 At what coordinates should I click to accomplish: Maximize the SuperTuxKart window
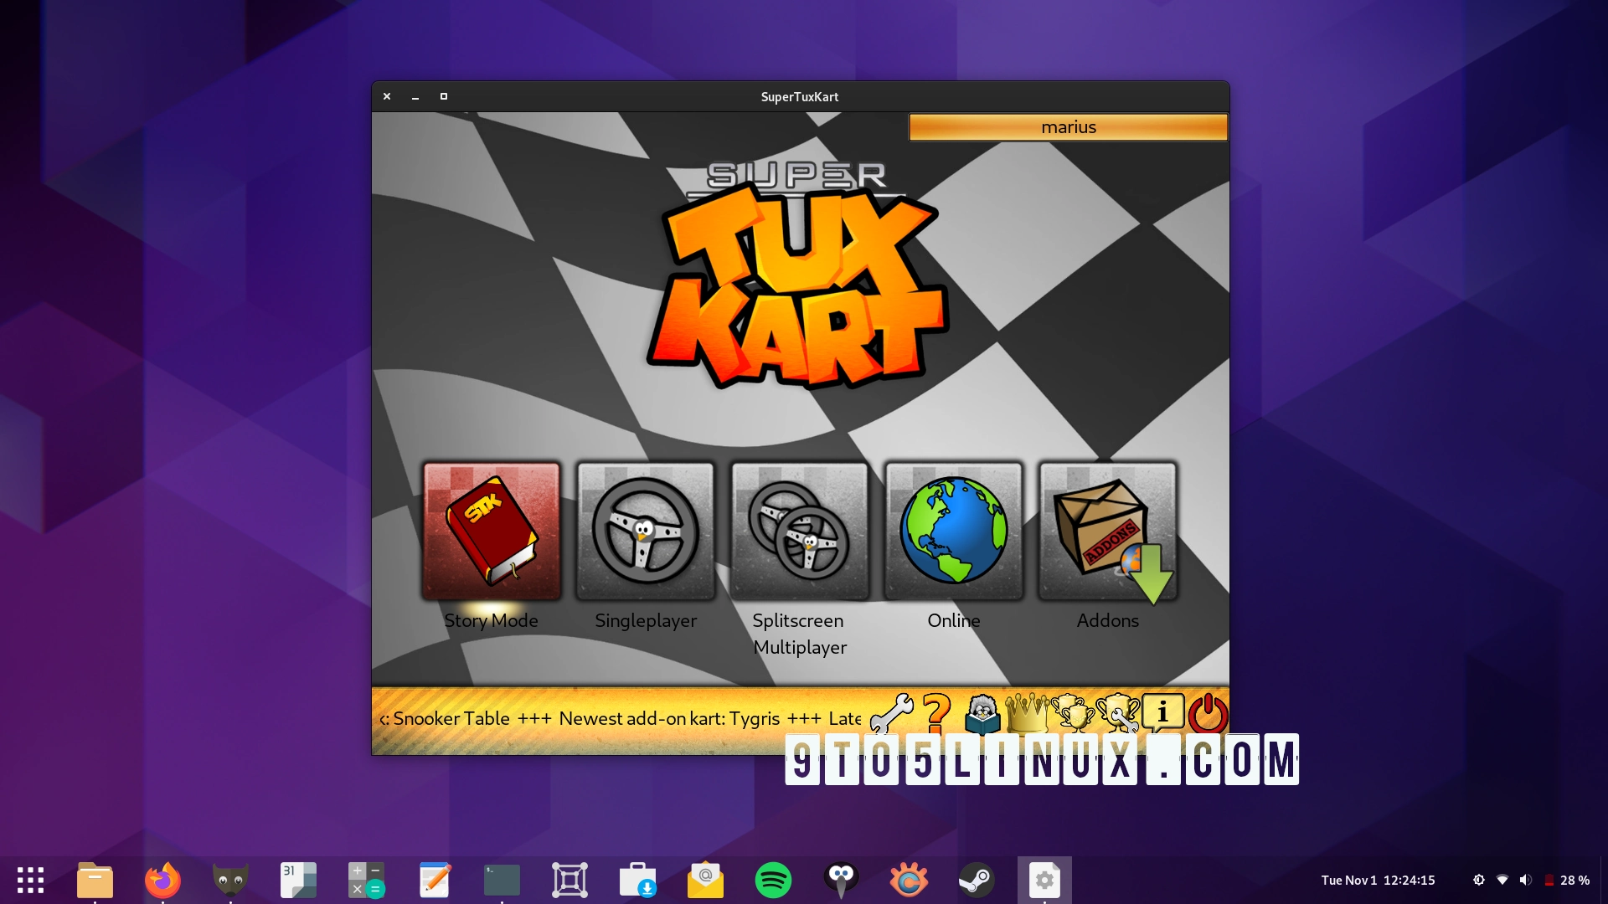point(444,96)
